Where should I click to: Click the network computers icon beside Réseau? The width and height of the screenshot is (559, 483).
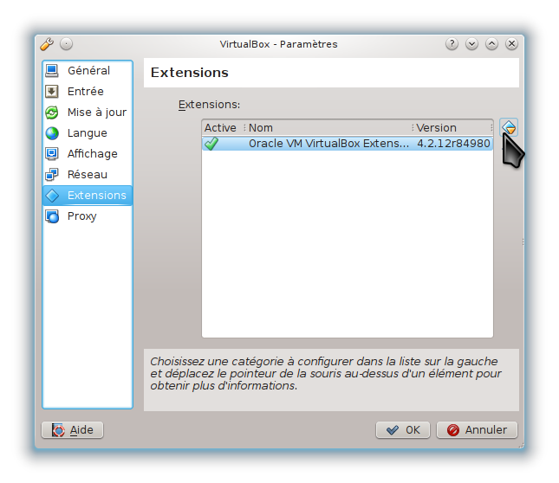tap(52, 174)
